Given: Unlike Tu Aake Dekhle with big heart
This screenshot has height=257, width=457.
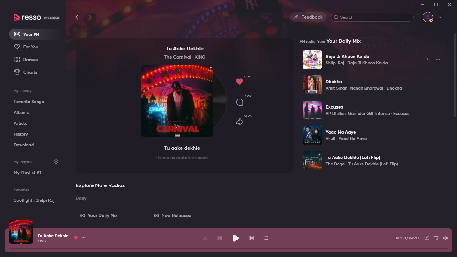Looking at the screenshot, I should tap(239, 81).
